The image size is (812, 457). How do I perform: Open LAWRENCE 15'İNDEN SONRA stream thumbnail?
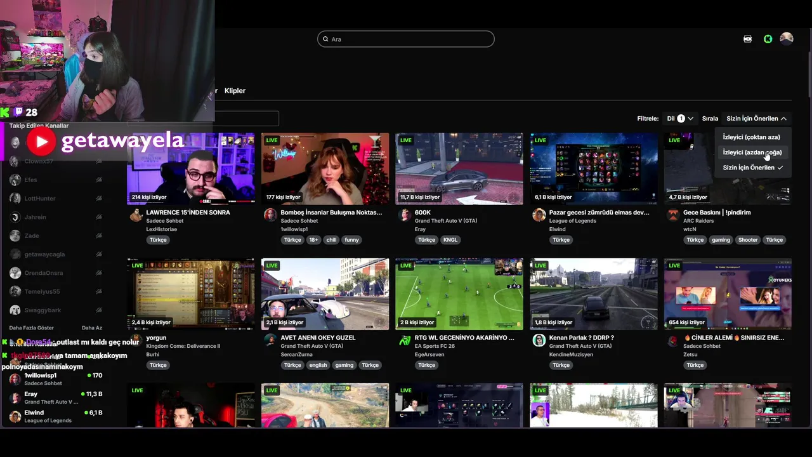(x=191, y=168)
